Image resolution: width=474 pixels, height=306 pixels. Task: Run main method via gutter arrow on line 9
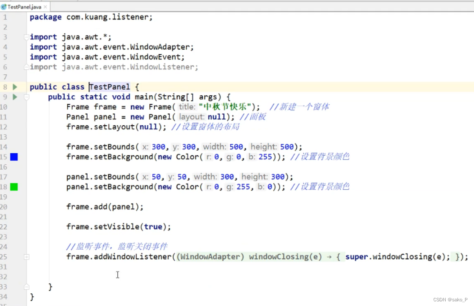click(15, 97)
